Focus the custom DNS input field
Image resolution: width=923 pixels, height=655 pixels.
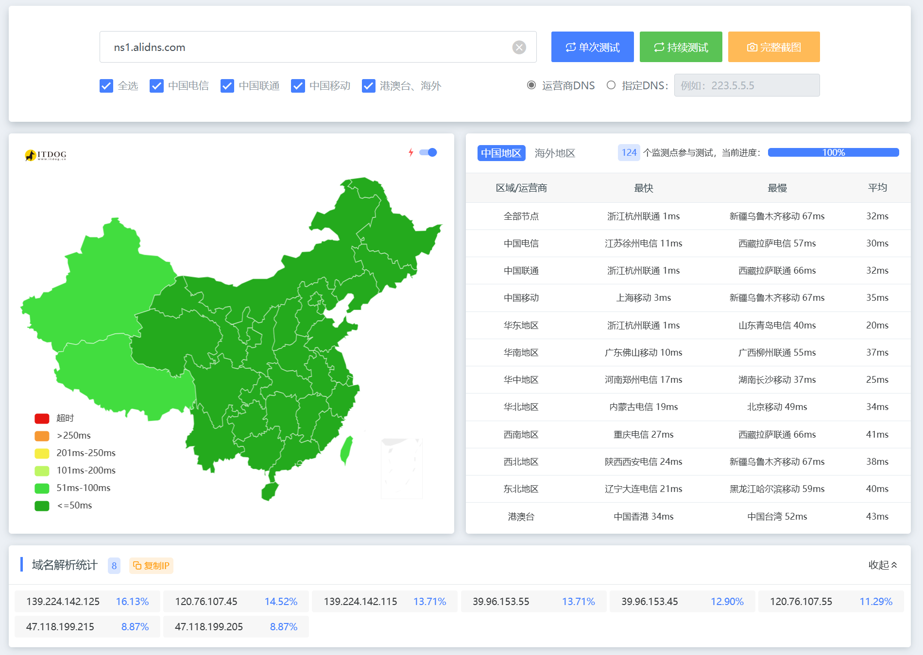tap(747, 85)
